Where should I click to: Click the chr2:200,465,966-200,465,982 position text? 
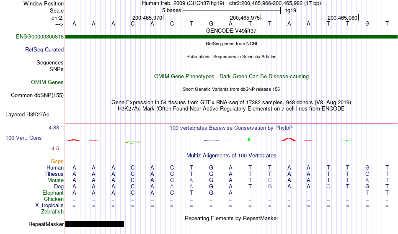(266, 3)
